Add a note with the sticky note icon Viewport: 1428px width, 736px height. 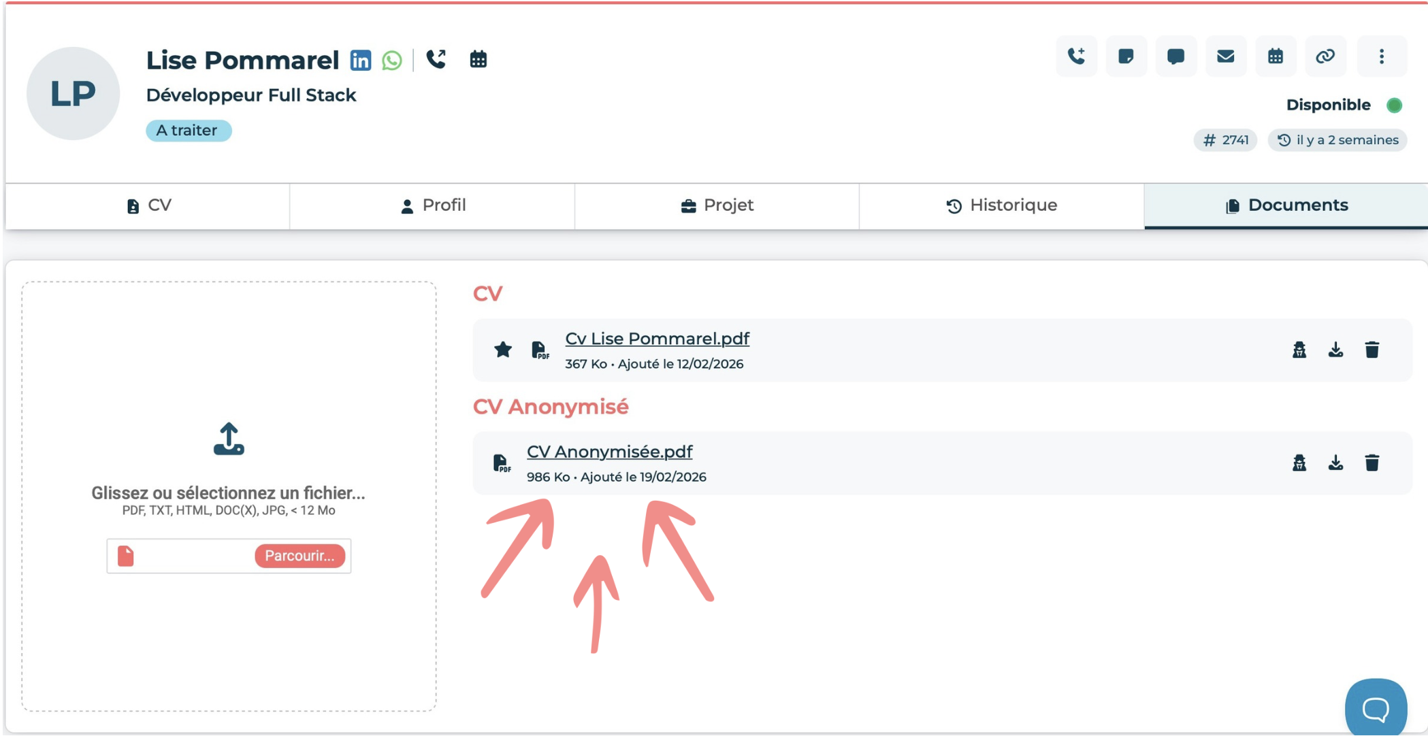[x=1126, y=56]
